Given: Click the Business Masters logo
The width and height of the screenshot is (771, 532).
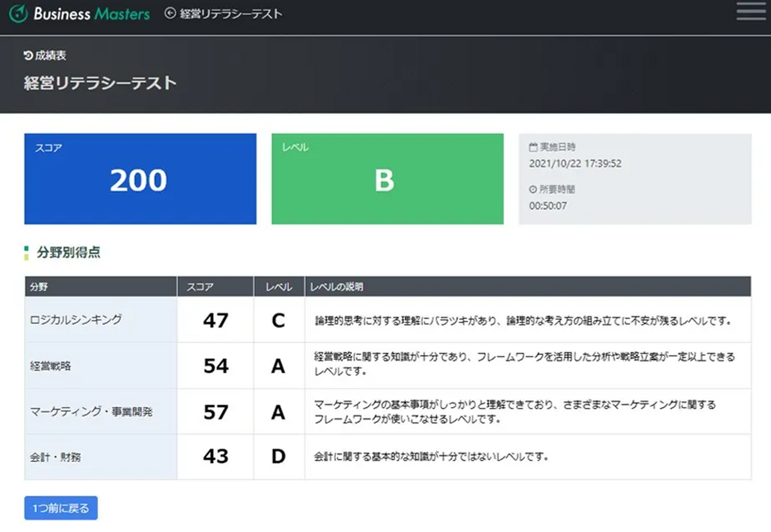Looking at the screenshot, I should click(x=80, y=13).
